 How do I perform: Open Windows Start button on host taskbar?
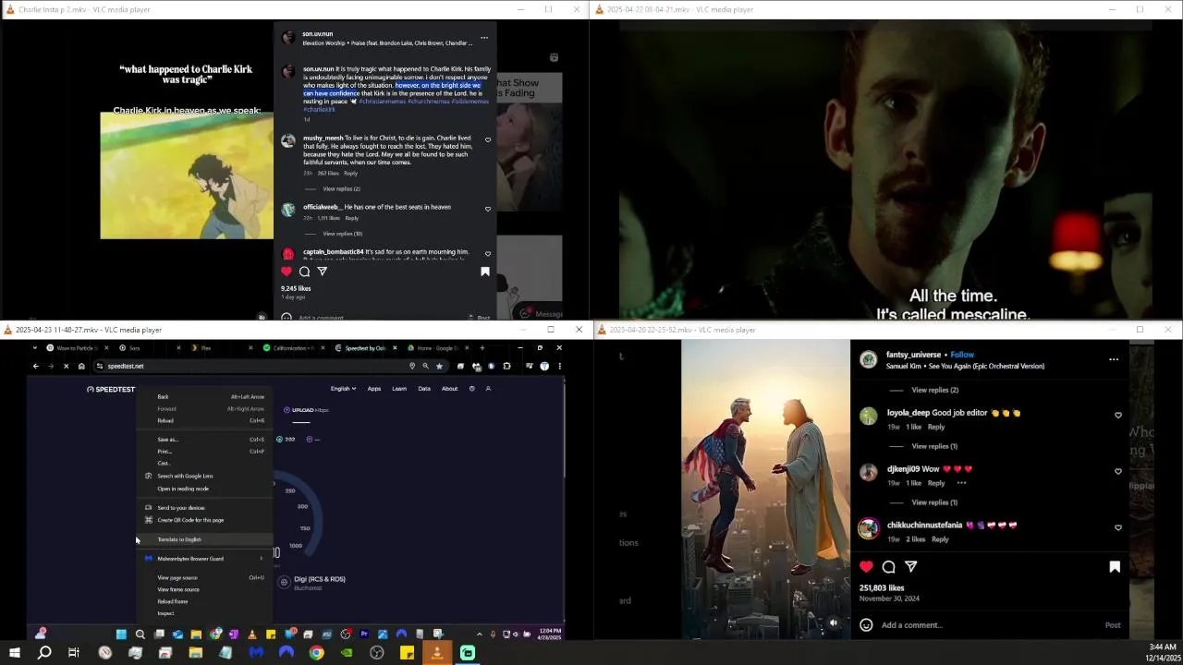tap(14, 653)
